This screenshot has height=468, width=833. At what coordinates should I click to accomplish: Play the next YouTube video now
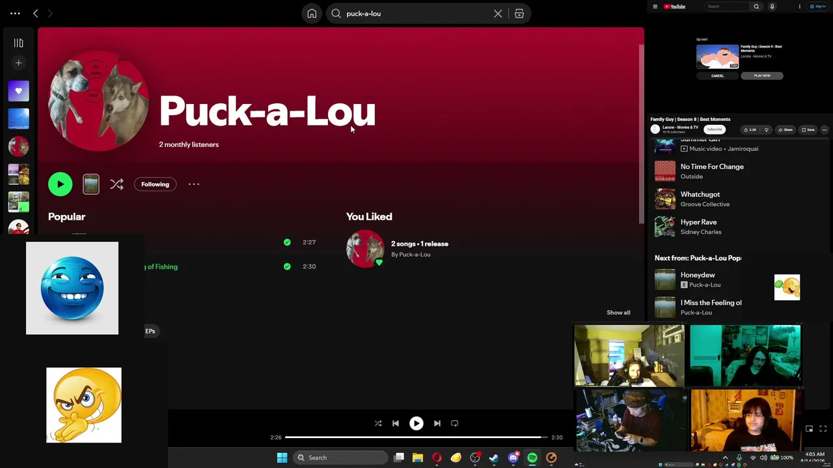pyautogui.click(x=762, y=76)
